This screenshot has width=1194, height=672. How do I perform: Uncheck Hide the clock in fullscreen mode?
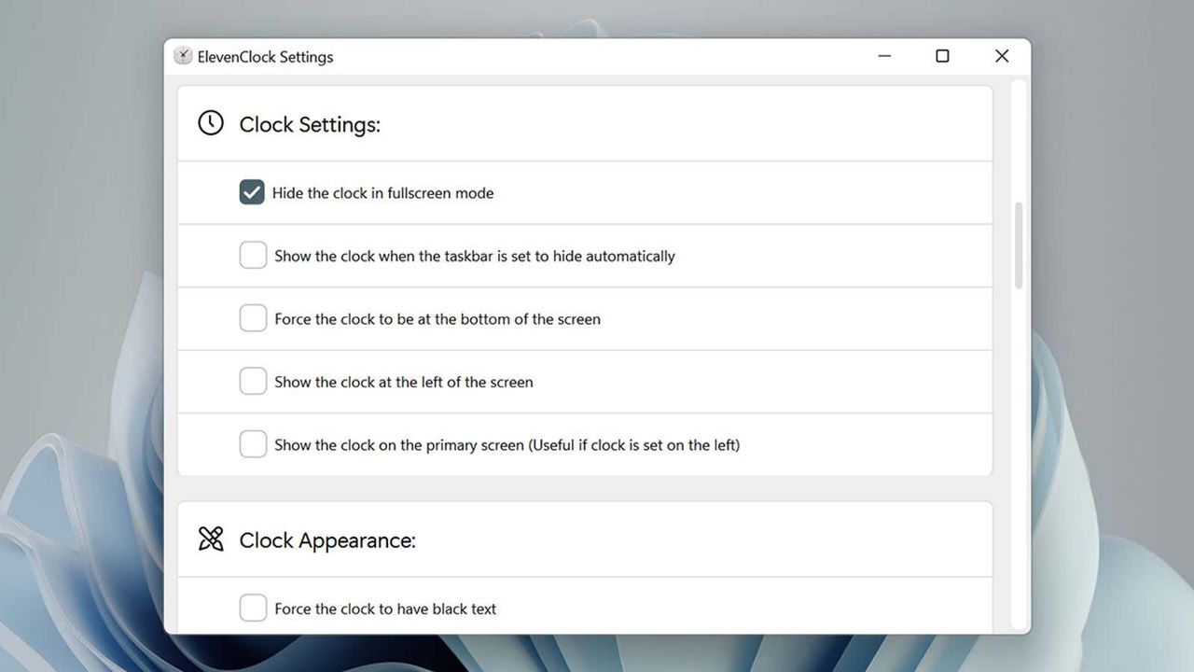(x=252, y=192)
